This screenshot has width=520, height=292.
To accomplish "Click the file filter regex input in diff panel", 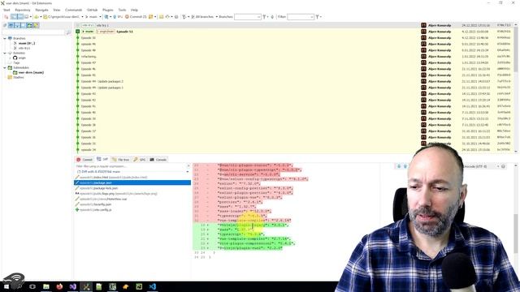I will [131, 166].
